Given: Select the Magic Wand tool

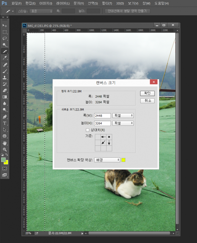Looking at the screenshot, I should (x=5, y=45).
